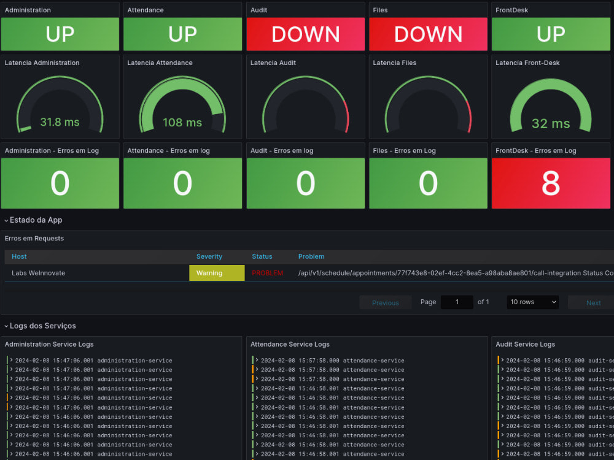Sort table by Host column header
This screenshot has width=614, height=460.
coord(19,256)
